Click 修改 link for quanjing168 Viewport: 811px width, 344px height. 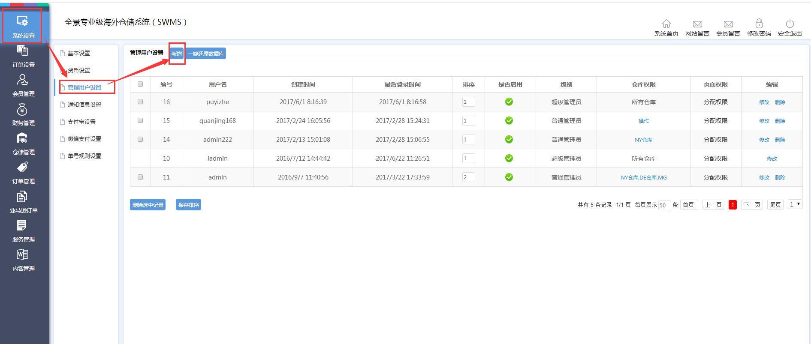tap(764, 121)
